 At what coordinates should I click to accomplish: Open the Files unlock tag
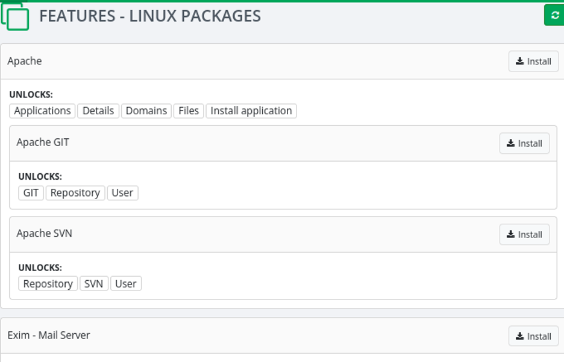pos(189,111)
